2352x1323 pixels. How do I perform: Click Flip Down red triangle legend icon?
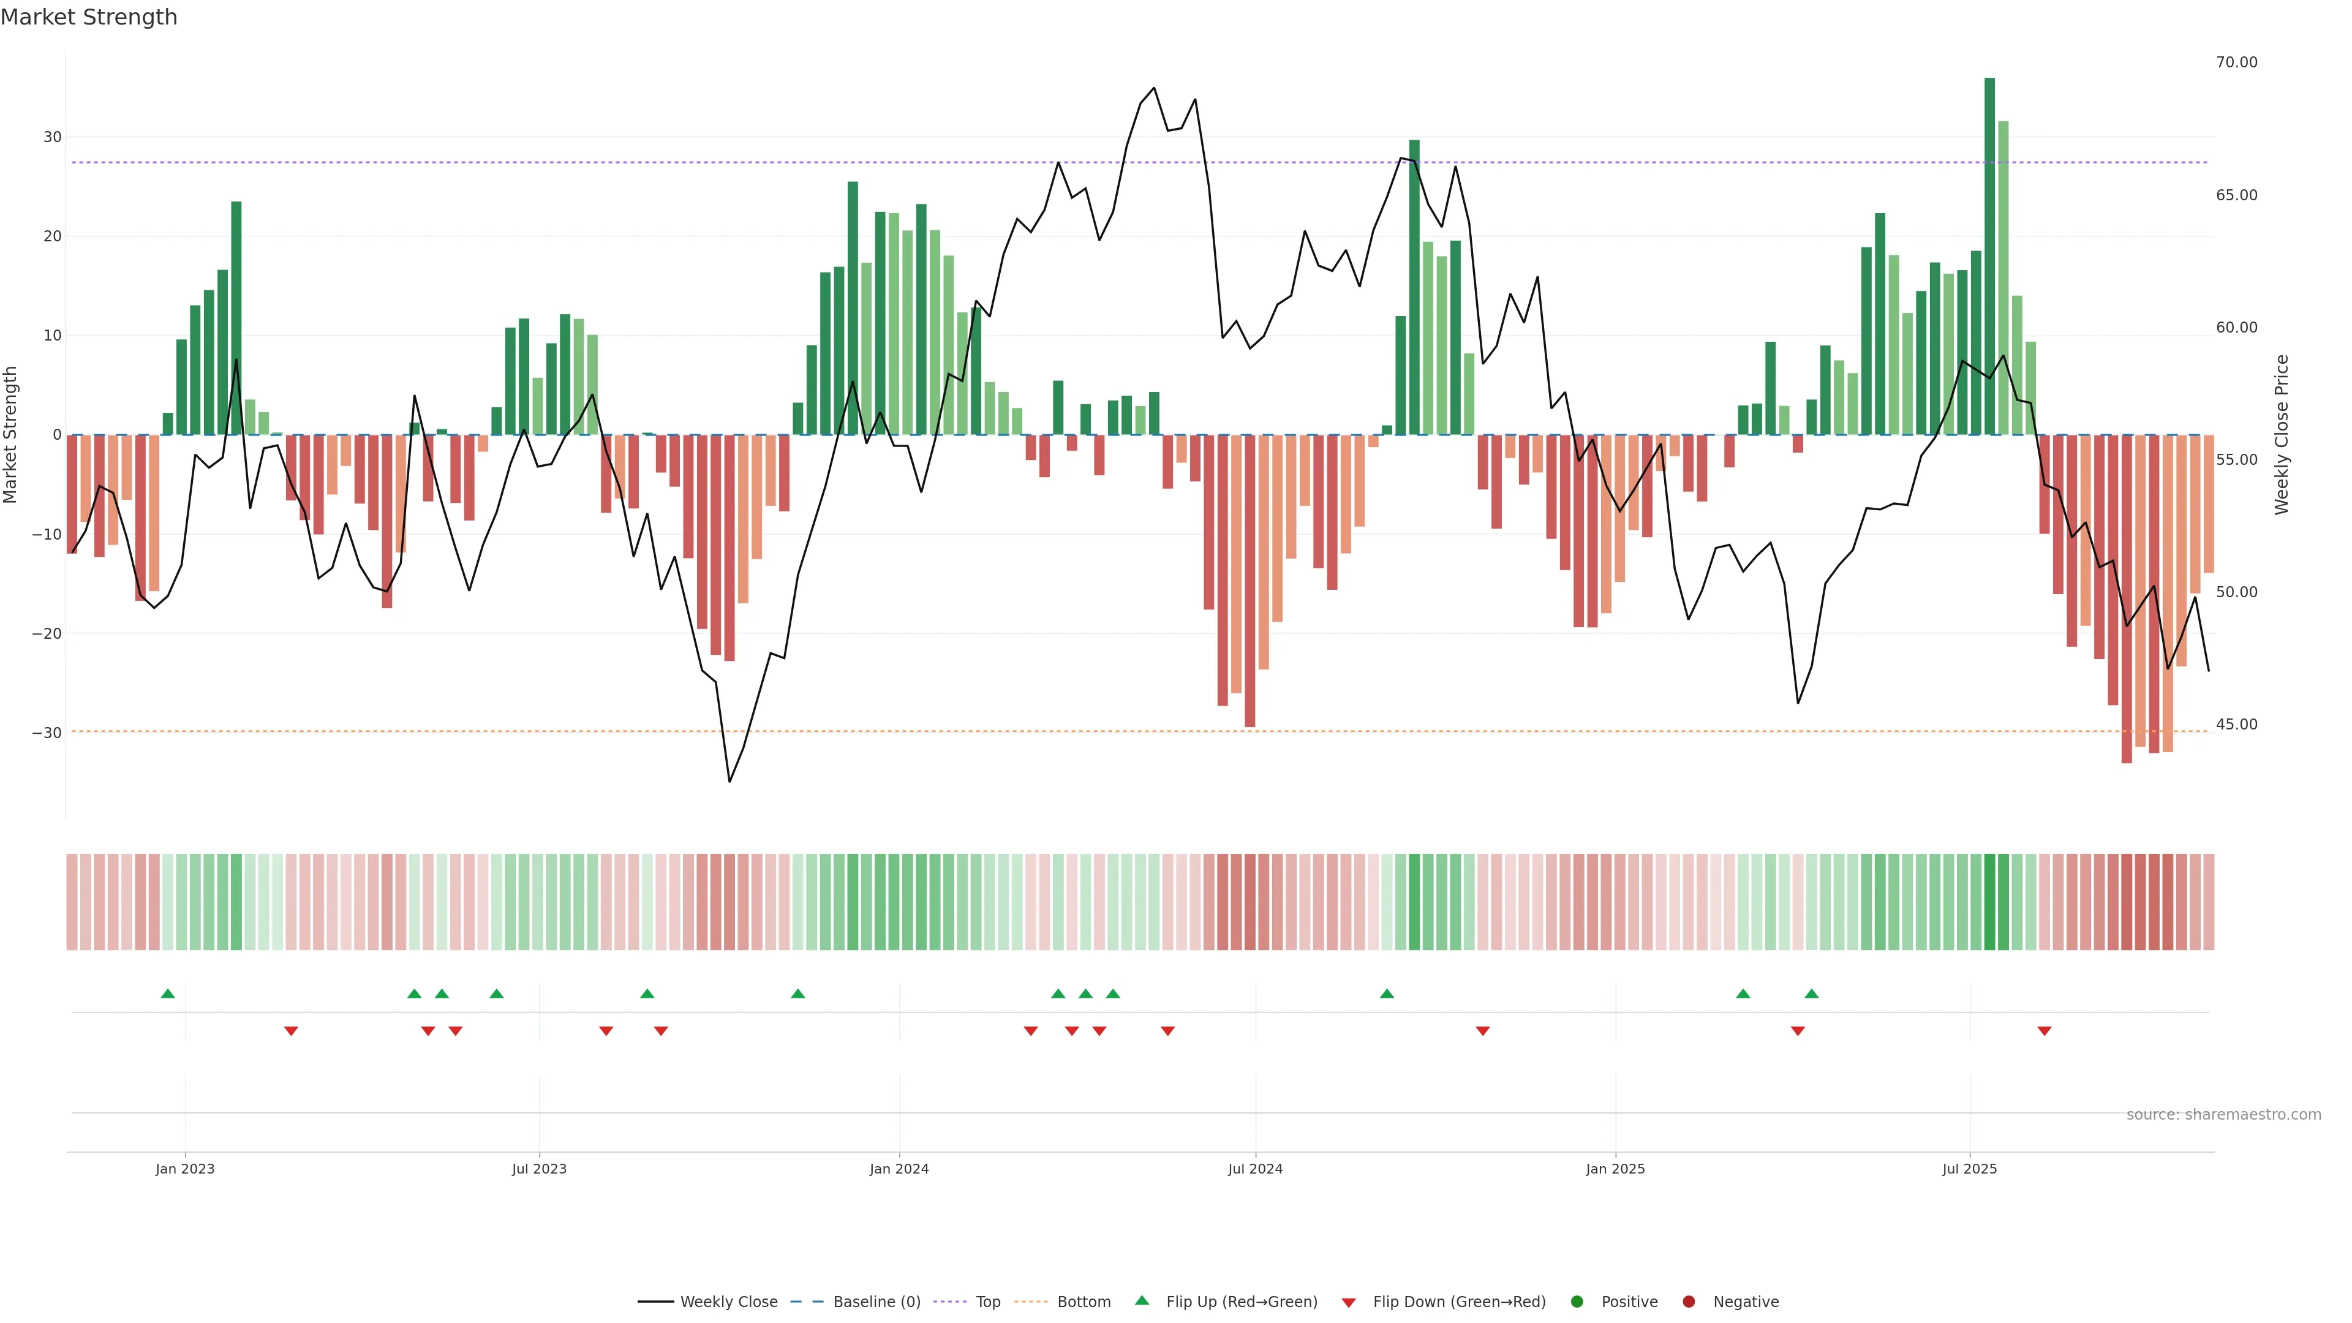click(x=1349, y=1303)
